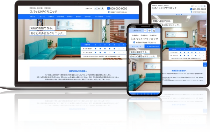Click スパっとHPクリニック title on laptop
Viewport: 210px width, 138px height.
44,12
